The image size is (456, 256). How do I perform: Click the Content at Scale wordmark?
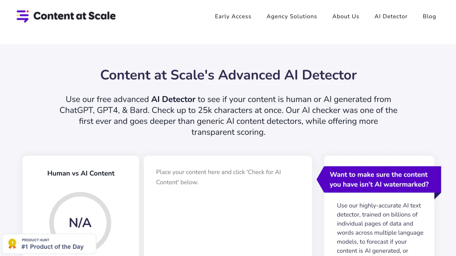(x=74, y=16)
